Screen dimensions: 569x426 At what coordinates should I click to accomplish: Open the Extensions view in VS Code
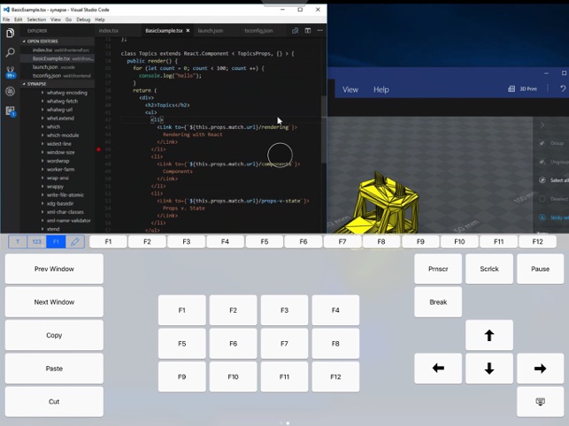[10, 111]
